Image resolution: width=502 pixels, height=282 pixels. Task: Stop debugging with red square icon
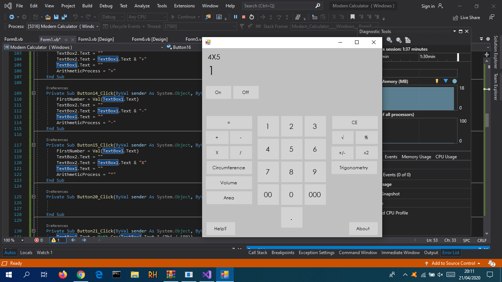[244, 17]
